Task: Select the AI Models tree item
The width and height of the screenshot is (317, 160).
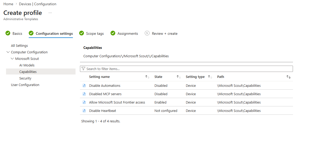Action: pos(27,65)
